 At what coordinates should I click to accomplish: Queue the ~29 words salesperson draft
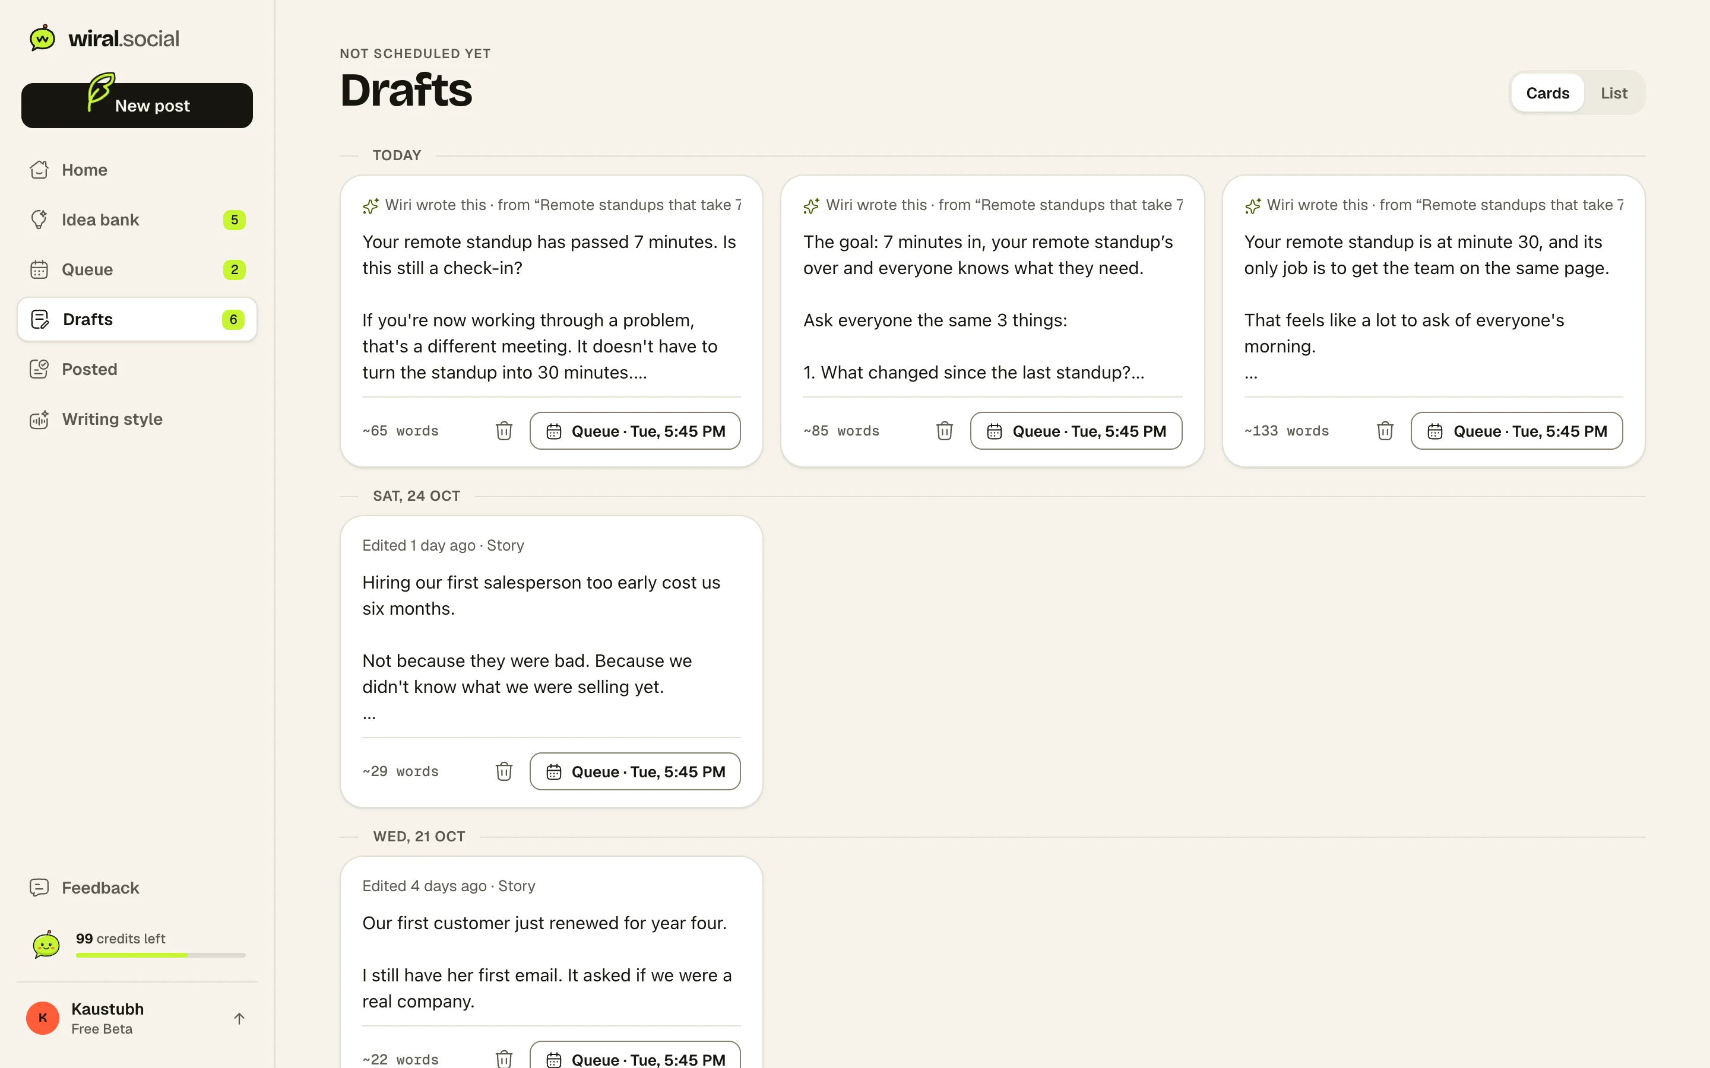635,771
